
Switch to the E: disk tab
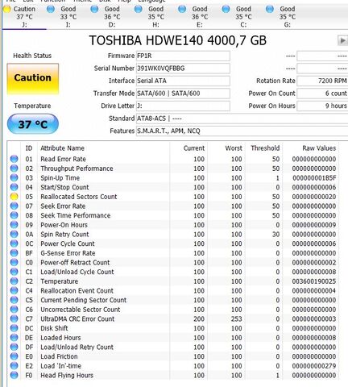[x=199, y=17]
